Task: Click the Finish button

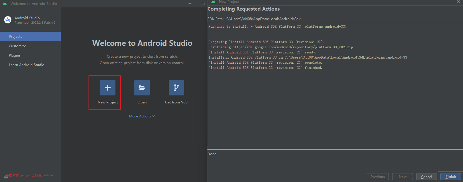Action: (451, 177)
